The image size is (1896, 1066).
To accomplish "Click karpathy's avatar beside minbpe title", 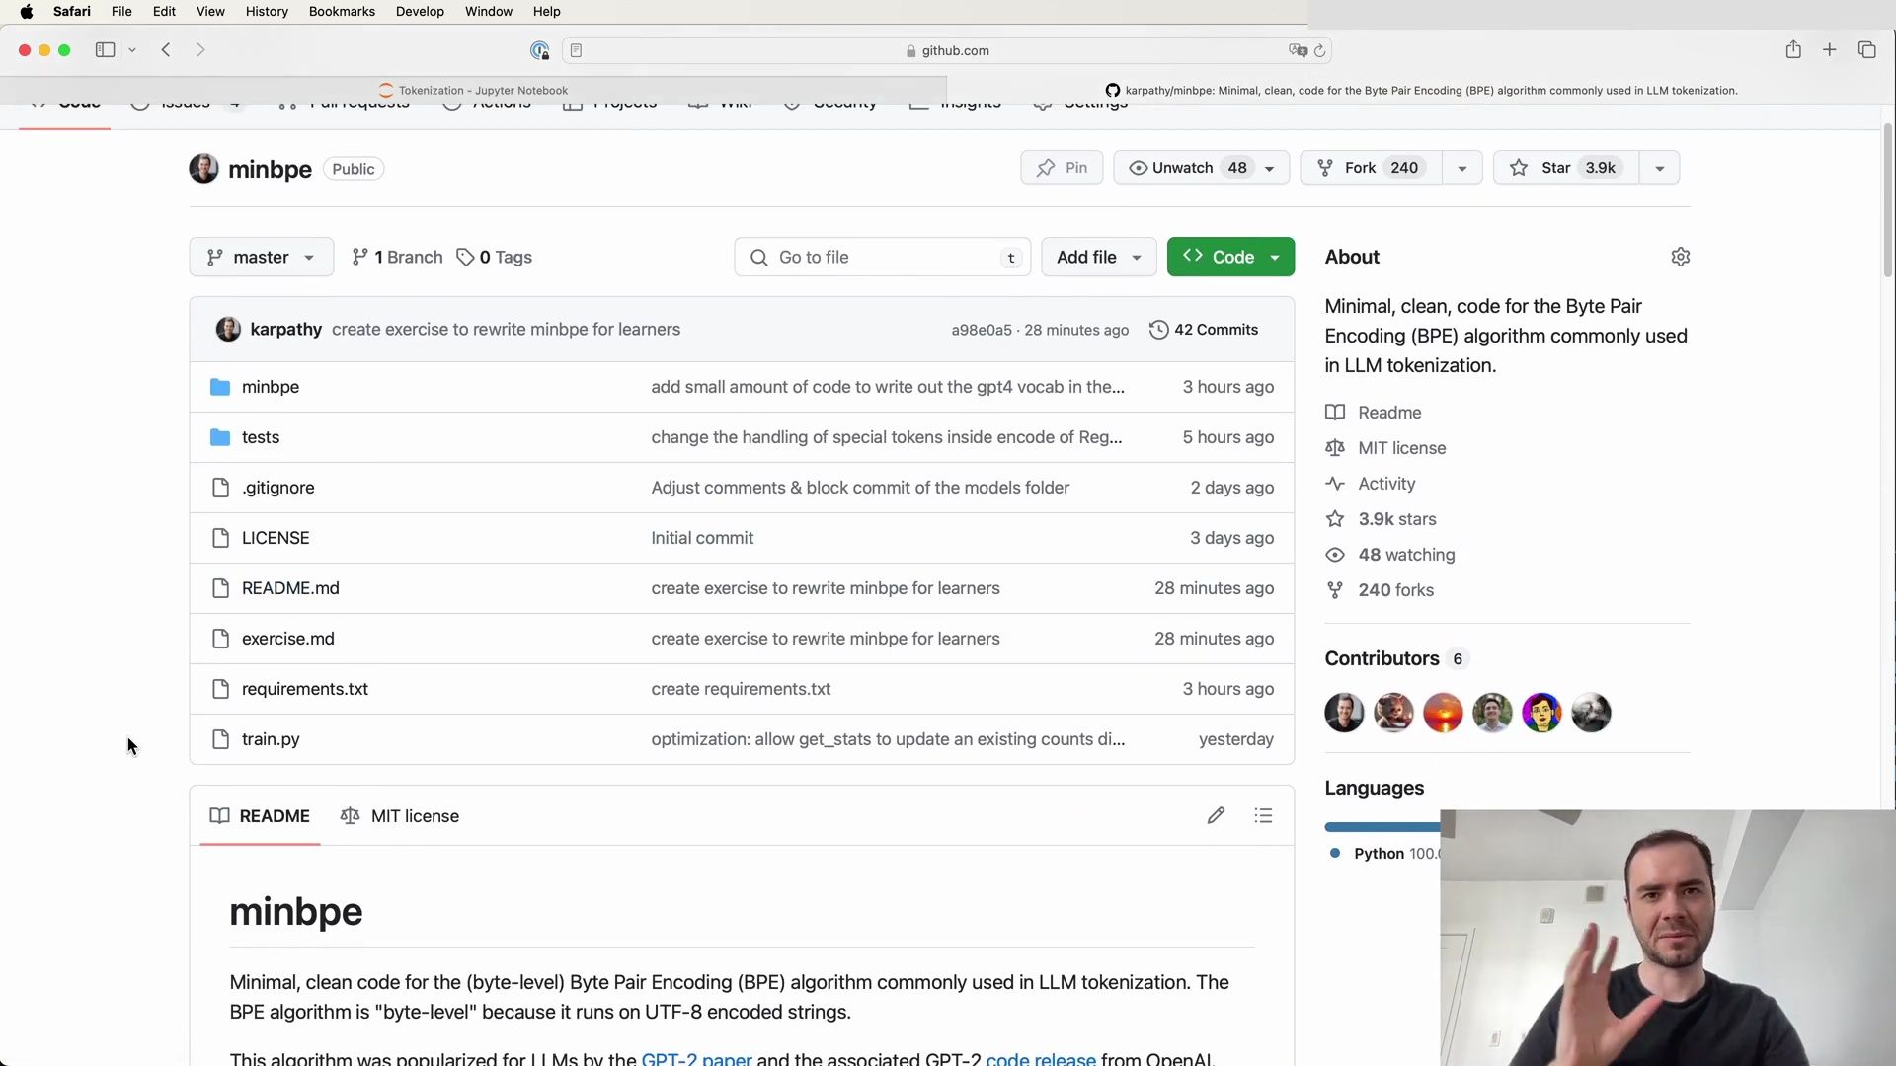I will tap(203, 168).
